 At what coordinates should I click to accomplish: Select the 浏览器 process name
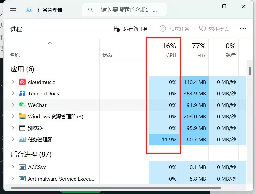(35, 128)
